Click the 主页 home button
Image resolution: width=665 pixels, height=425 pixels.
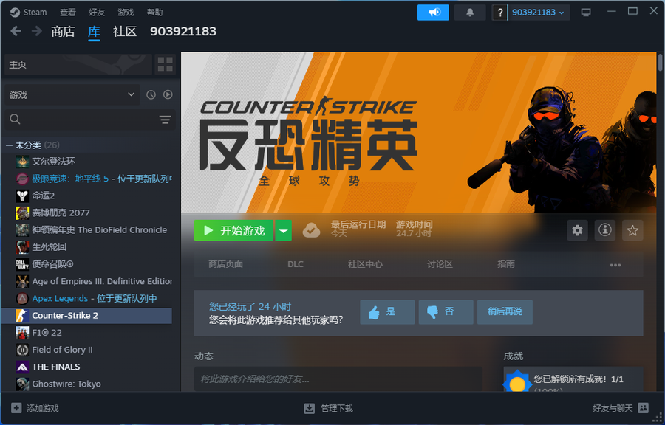[78, 64]
